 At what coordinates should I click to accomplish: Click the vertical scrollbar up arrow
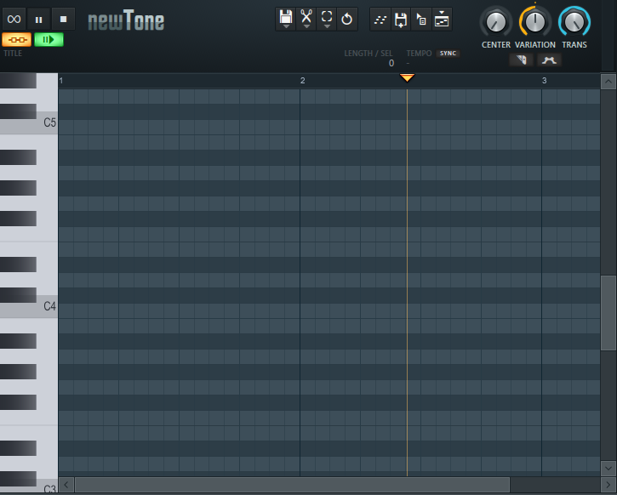(608, 82)
